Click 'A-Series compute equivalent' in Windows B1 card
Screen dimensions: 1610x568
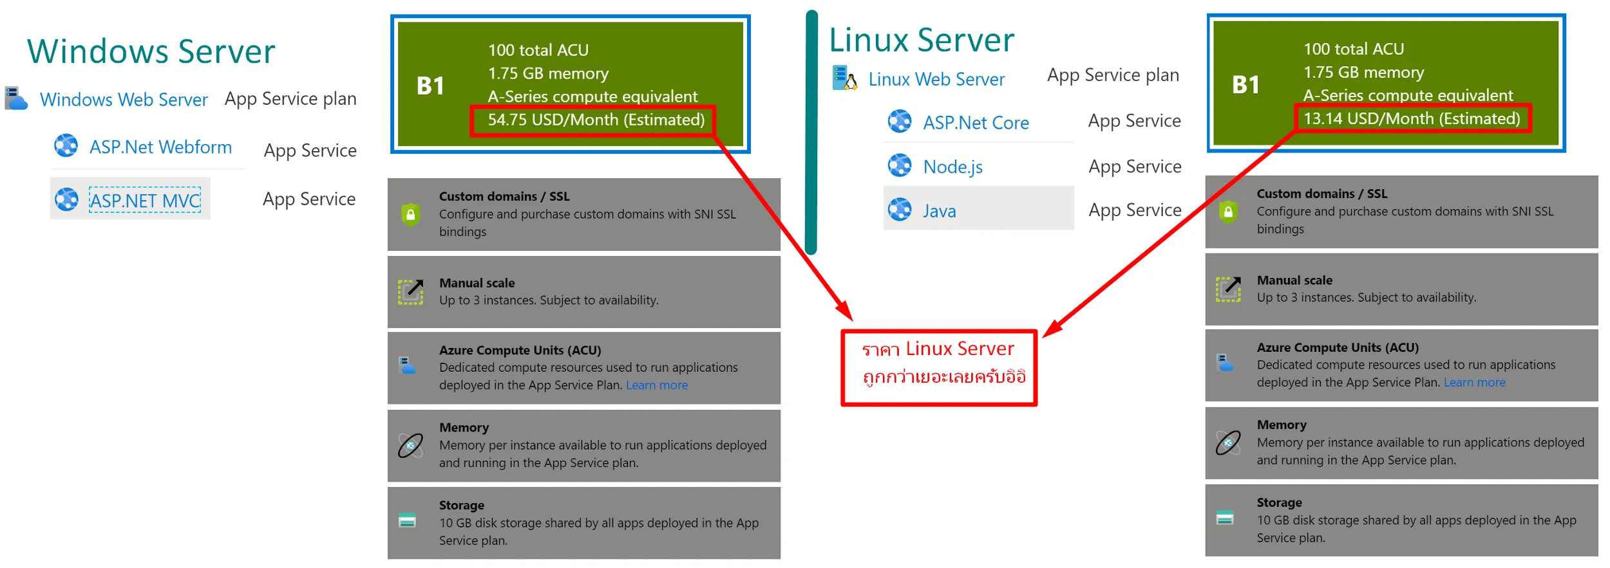(x=592, y=96)
